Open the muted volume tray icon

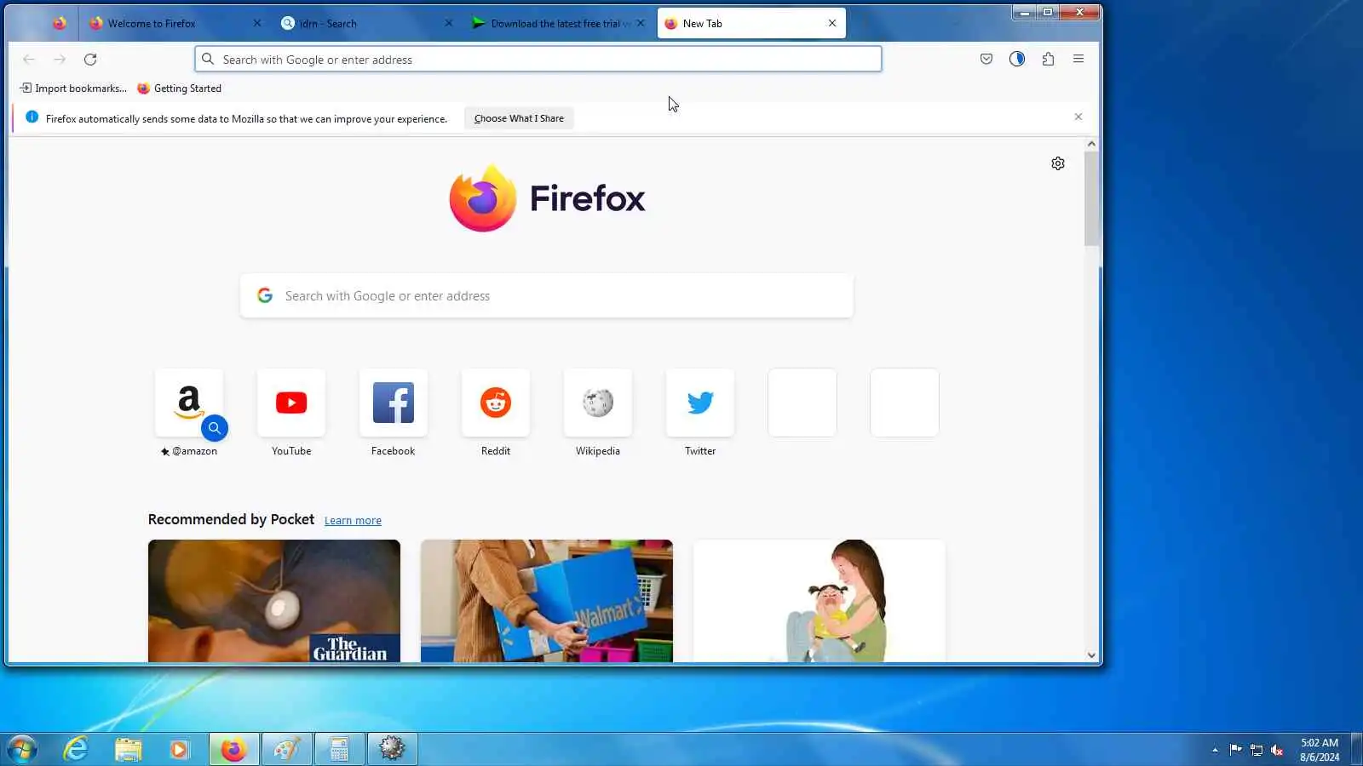[x=1277, y=750]
